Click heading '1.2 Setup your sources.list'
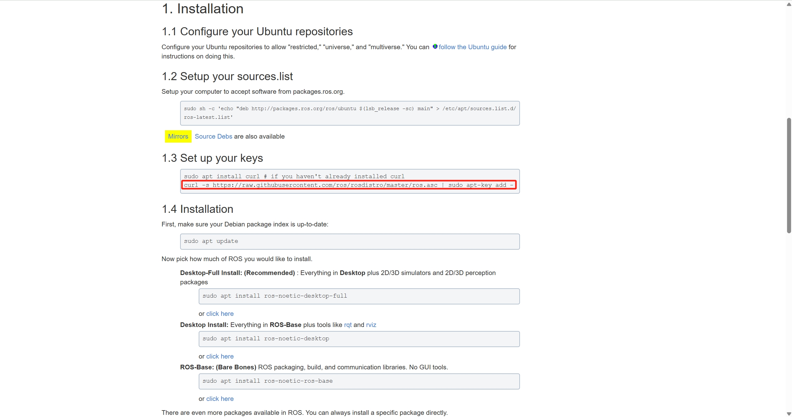The width and height of the screenshot is (792, 417). (x=227, y=76)
